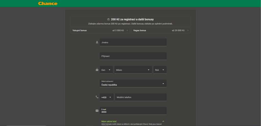Click the phone icon beside +420

click(97, 97)
